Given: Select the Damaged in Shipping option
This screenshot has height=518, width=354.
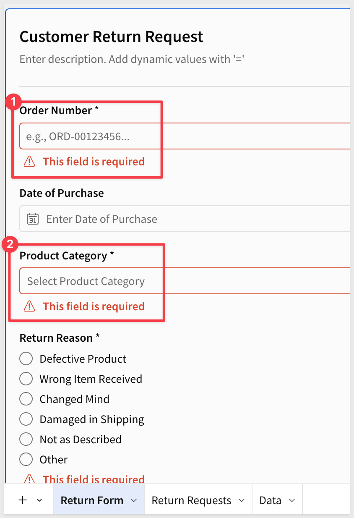Looking at the screenshot, I should (26, 419).
